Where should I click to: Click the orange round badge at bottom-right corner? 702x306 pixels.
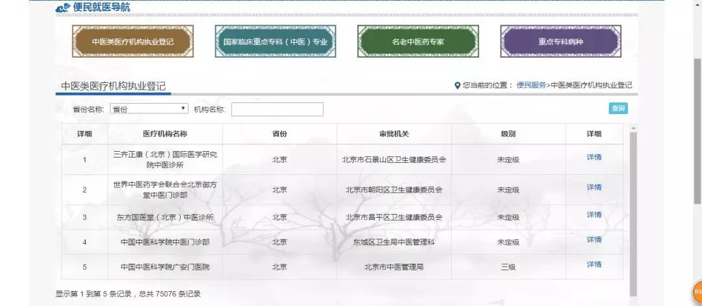(696, 292)
